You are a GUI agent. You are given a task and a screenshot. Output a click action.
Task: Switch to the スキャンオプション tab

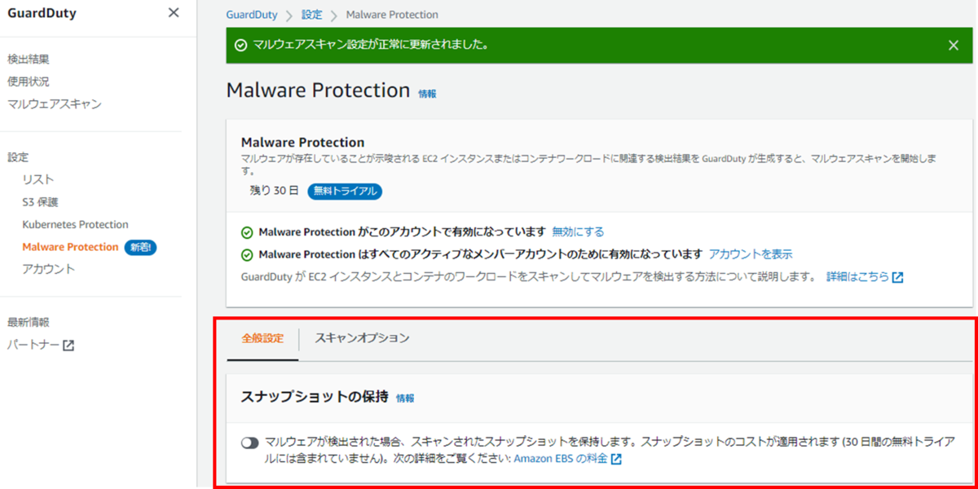point(362,338)
